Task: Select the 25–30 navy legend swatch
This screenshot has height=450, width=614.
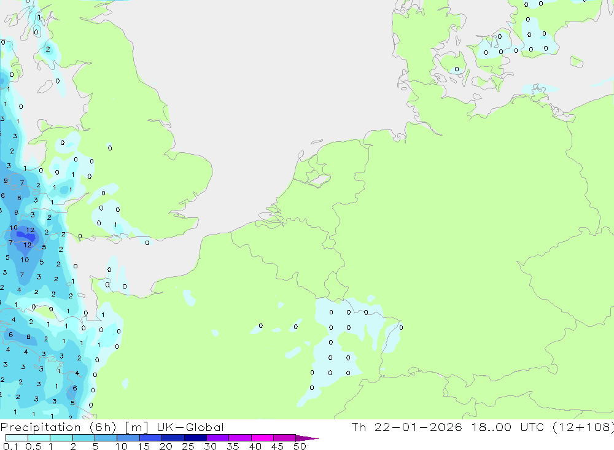Action: tap(195, 438)
